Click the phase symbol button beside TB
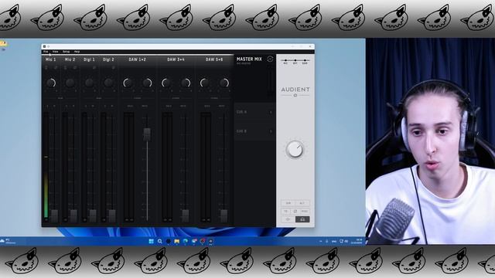495x278 pixels. click(295, 211)
